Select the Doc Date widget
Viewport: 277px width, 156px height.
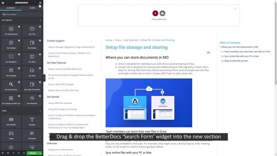click(32, 72)
